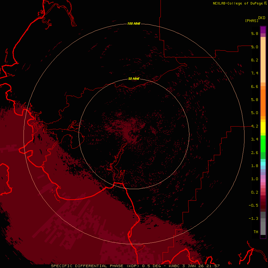Click the "[PHAS]" legend label
The height and width of the screenshot is (268, 268).
click(x=252, y=21)
